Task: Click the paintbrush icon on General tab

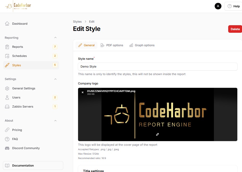Action: (80, 45)
